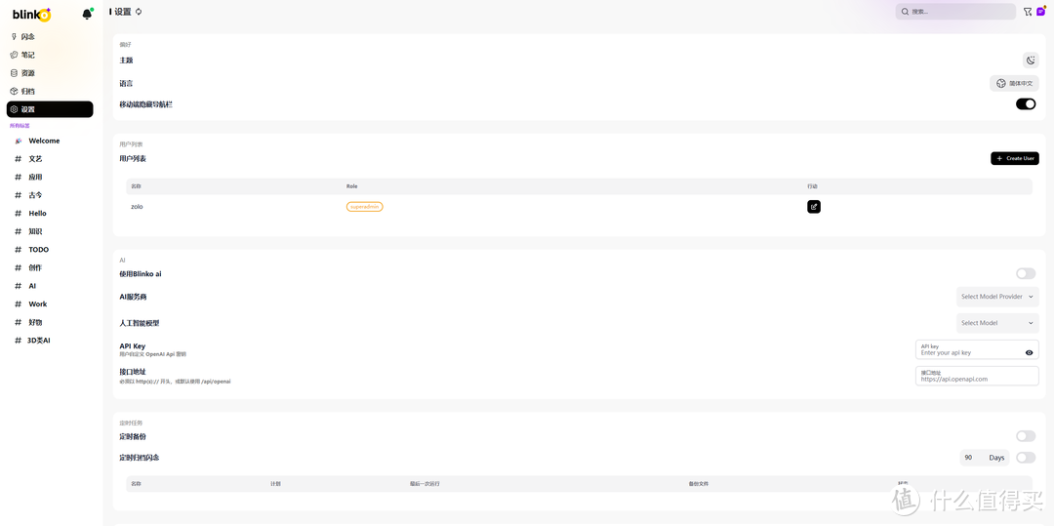
Task: Go to 笔记 in sidebar
Action: coord(50,55)
